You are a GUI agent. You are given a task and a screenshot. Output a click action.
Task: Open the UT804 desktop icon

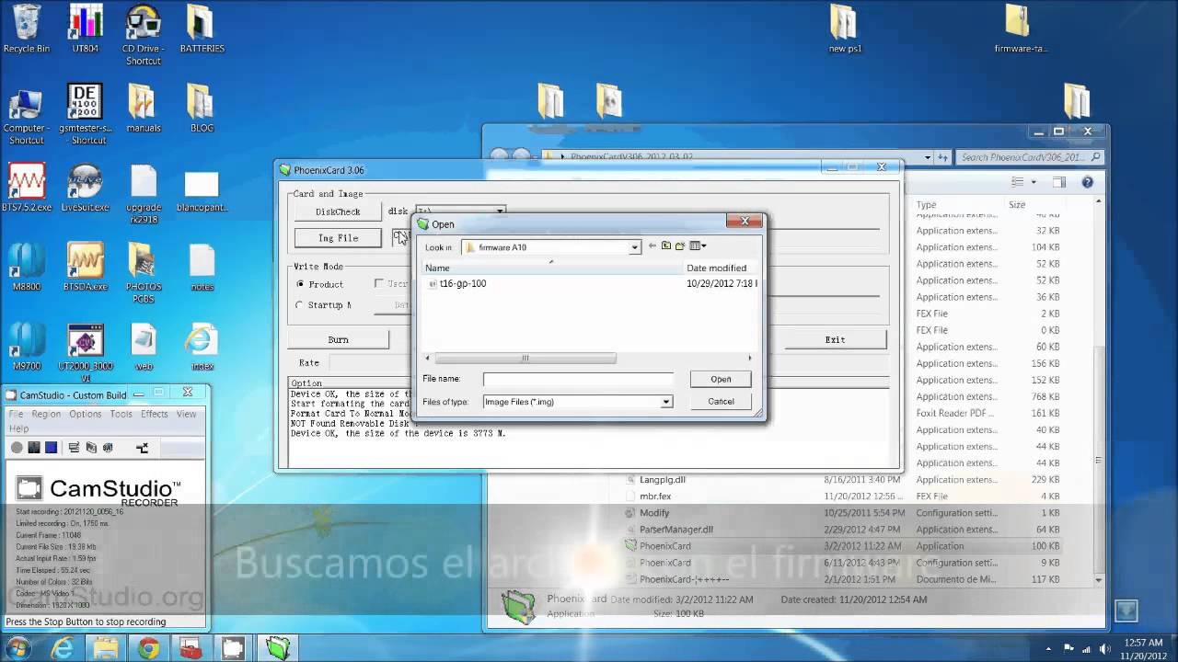tap(85, 28)
